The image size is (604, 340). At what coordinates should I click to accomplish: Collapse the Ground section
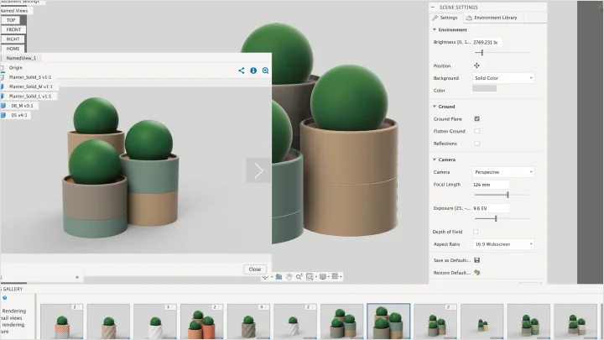coord(435,107)
